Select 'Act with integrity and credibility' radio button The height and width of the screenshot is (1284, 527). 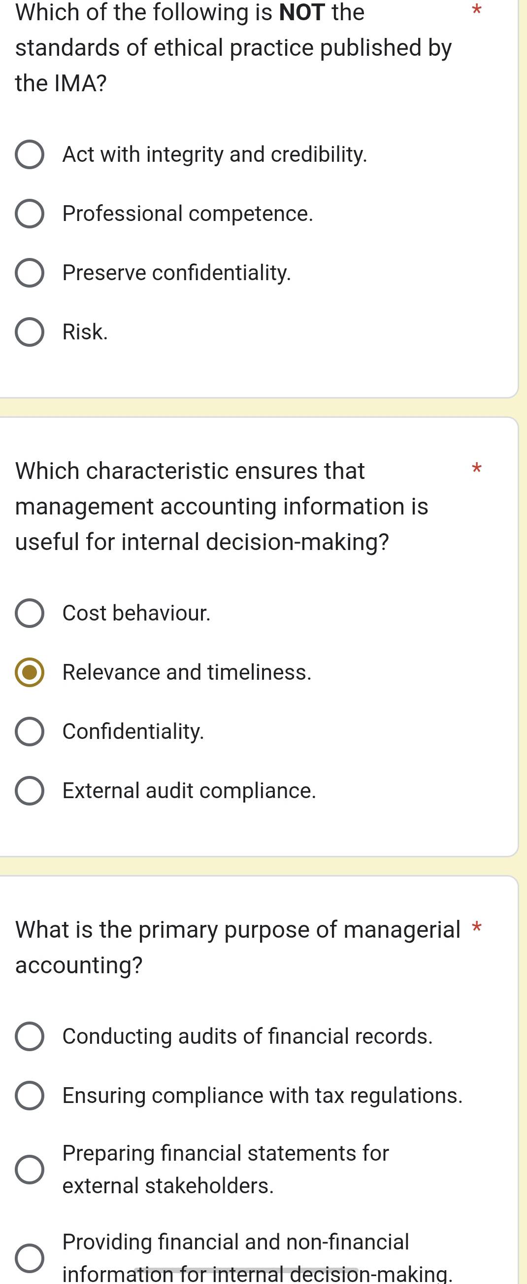30,155
